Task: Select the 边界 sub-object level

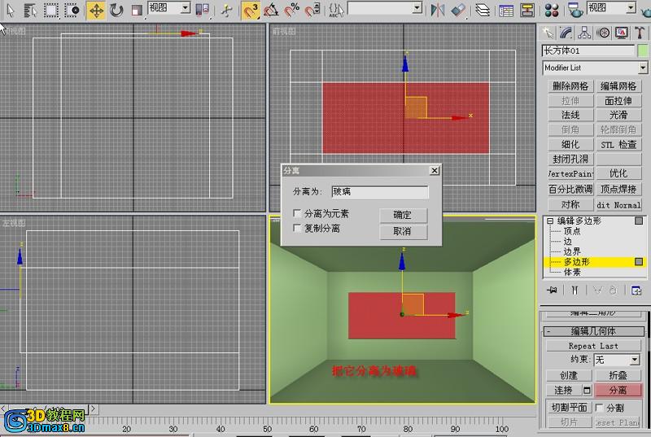Action: click(572, 251)
